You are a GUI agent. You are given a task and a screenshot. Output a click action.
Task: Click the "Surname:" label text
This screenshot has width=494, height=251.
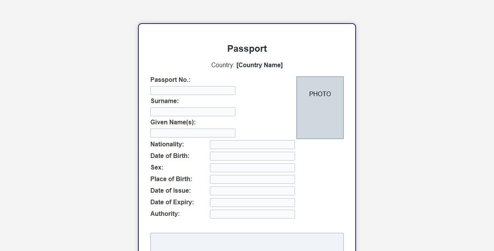pyautogui.click(x=165, y=101)
